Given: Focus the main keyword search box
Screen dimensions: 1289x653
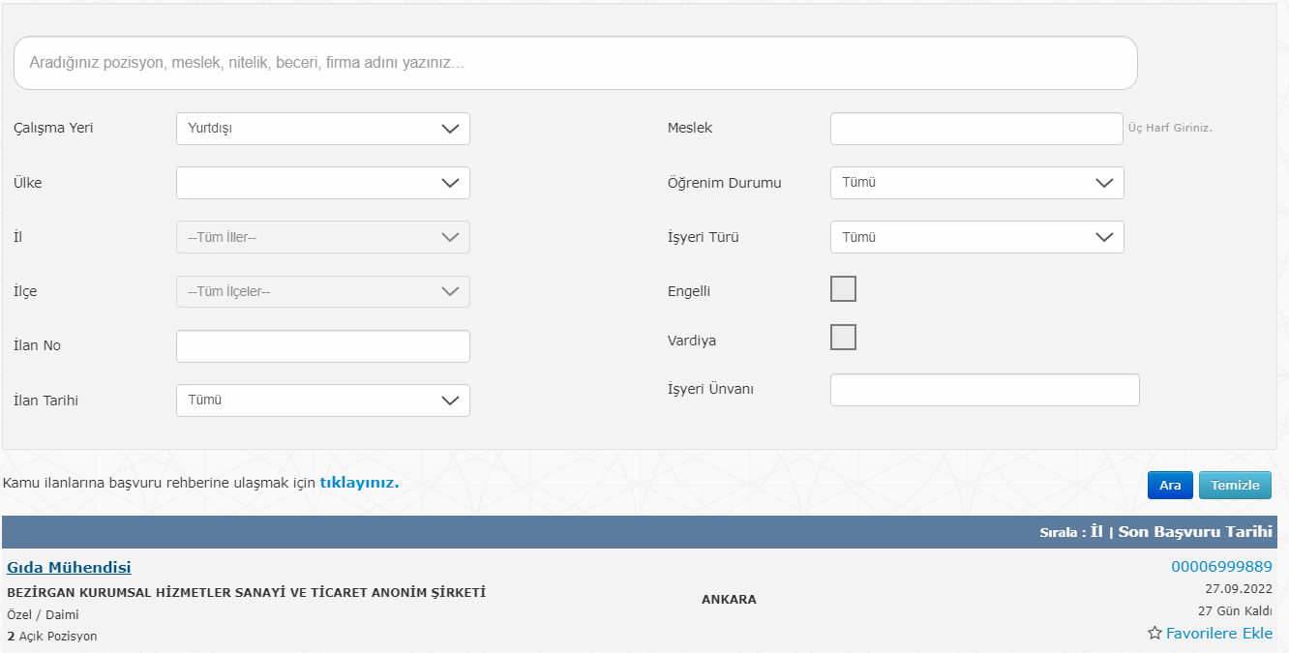Looking at the screenshot, I should 575,63.
